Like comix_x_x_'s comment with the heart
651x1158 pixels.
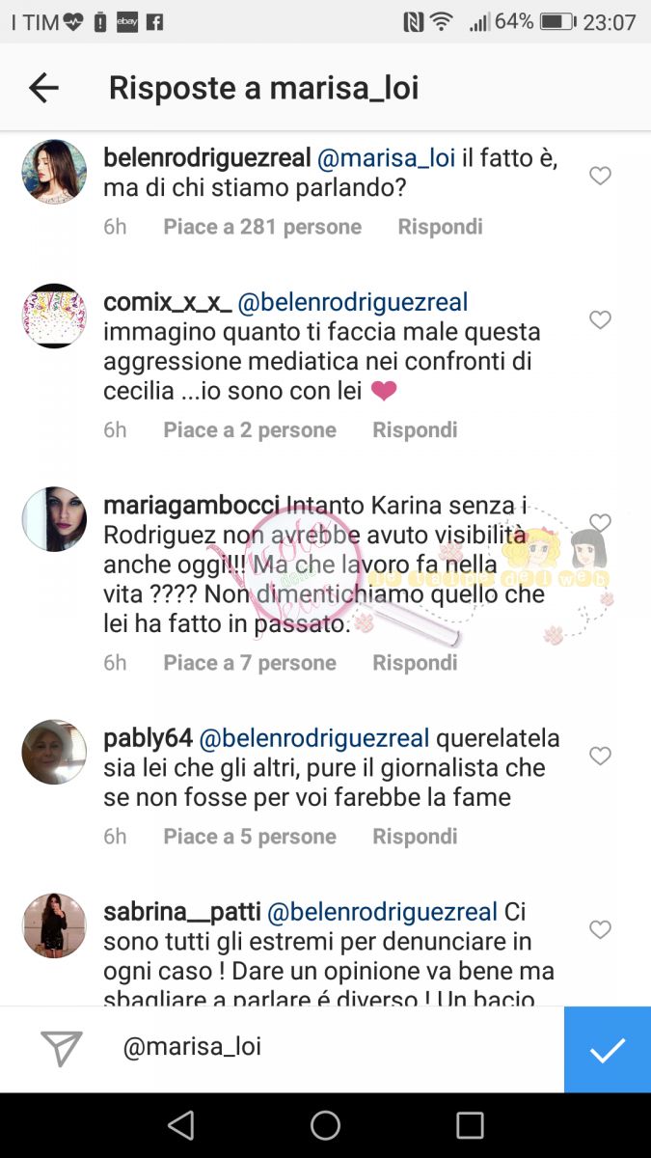[600, 319]
